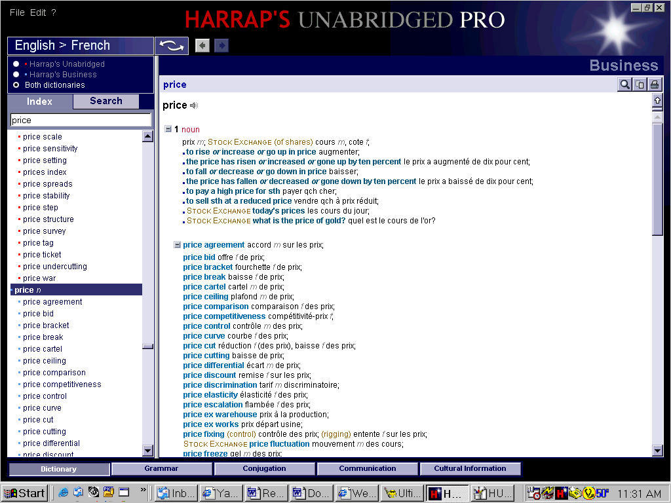Select the Harrap's Business radio button
671x503 pixels.
[16, 75]
